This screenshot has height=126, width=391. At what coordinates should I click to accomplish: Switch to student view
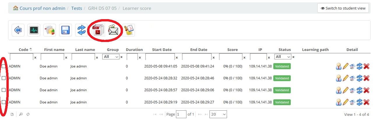(343, 8)
